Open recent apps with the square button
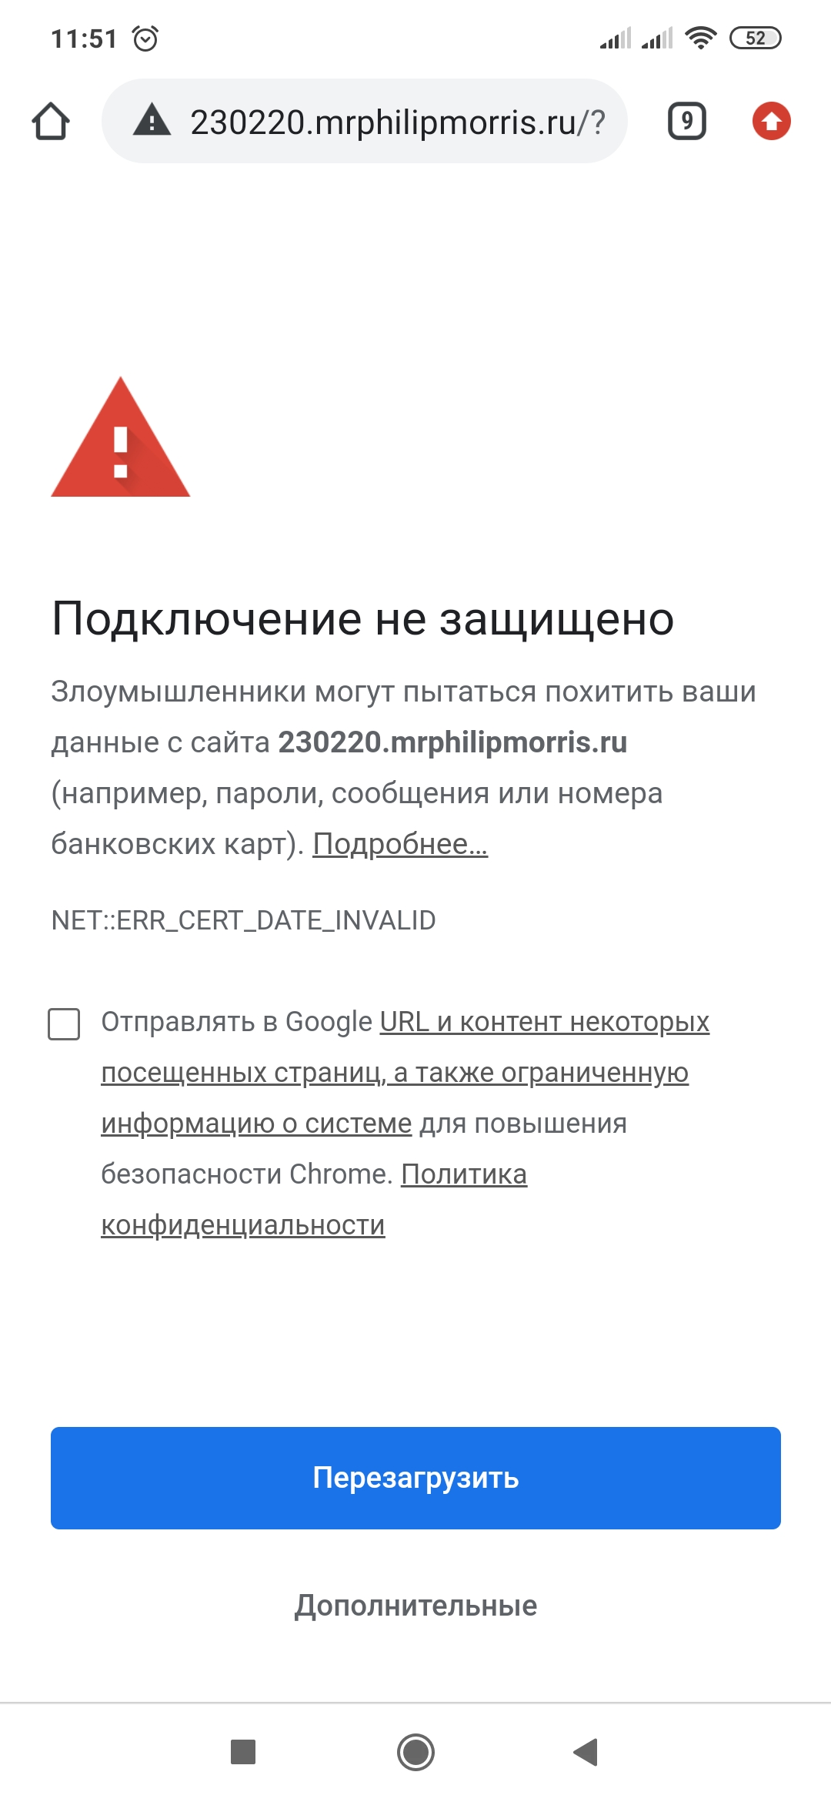 [243, 1752]
